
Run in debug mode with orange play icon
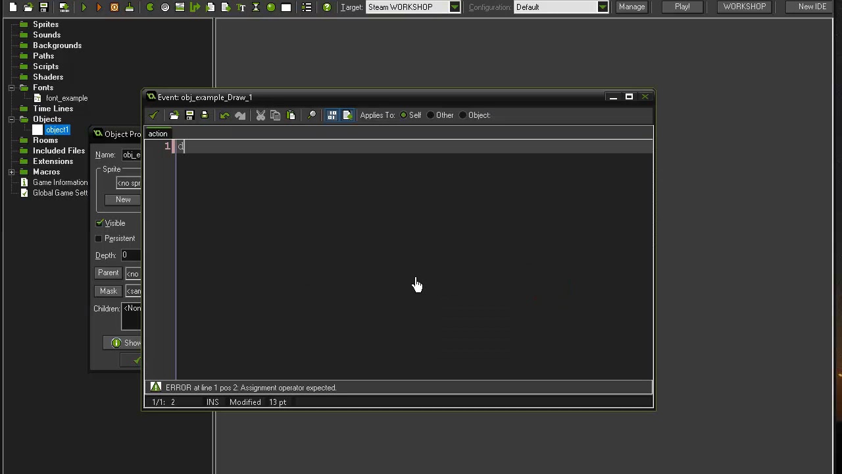click(x=99, y=7)
